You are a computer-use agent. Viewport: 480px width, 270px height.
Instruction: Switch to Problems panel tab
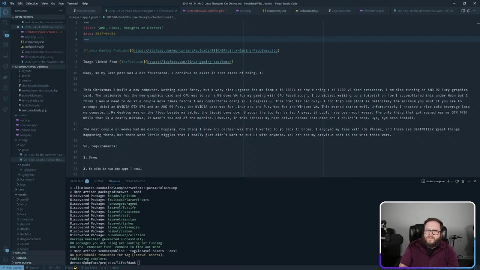click(76, 181)
